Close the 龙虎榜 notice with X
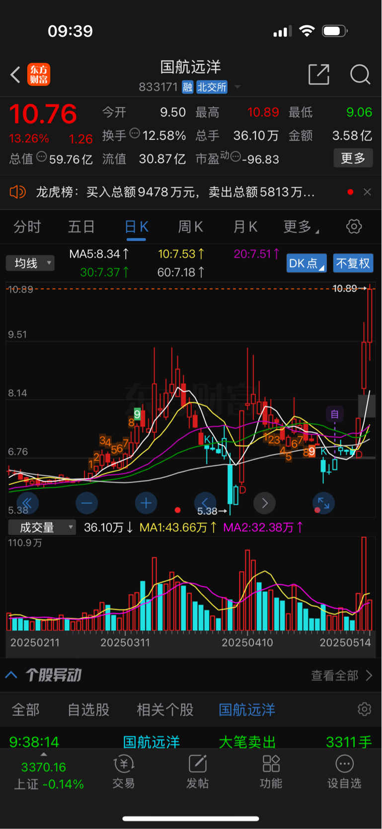 [x=367, y=192]
